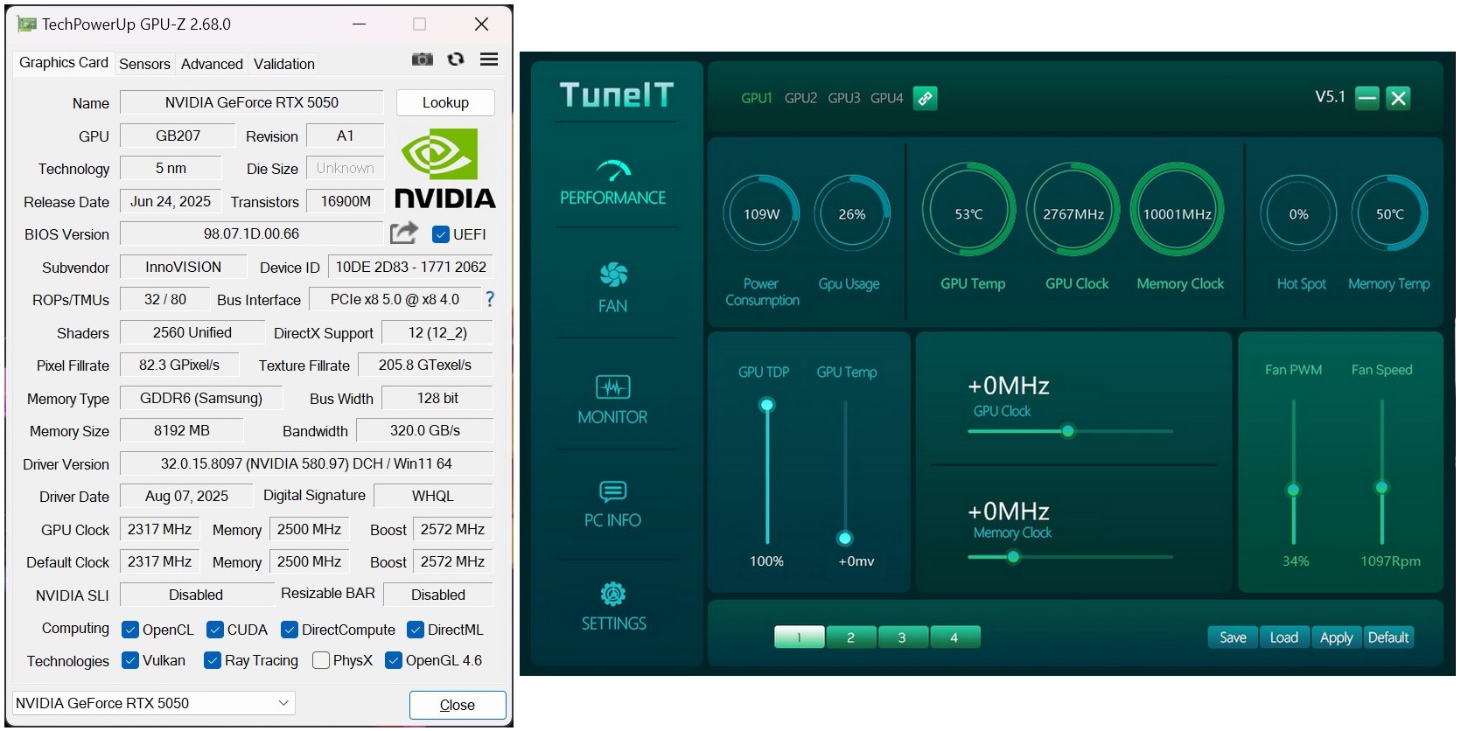Click the BIOS Version field 98.07.1D.00.66

tap(251, 234)
